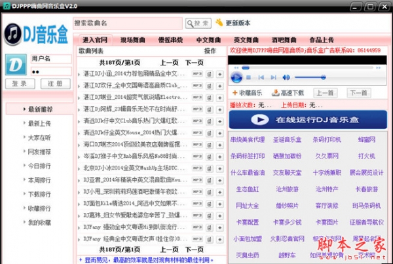The image size is (393, 264).
Task: Select 本周排行 in sidebar
Action: pyautogui.click(x=39, y=180)
